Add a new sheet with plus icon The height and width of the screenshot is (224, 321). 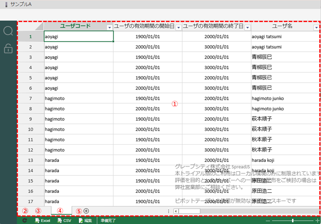click(x=86, y=211)
